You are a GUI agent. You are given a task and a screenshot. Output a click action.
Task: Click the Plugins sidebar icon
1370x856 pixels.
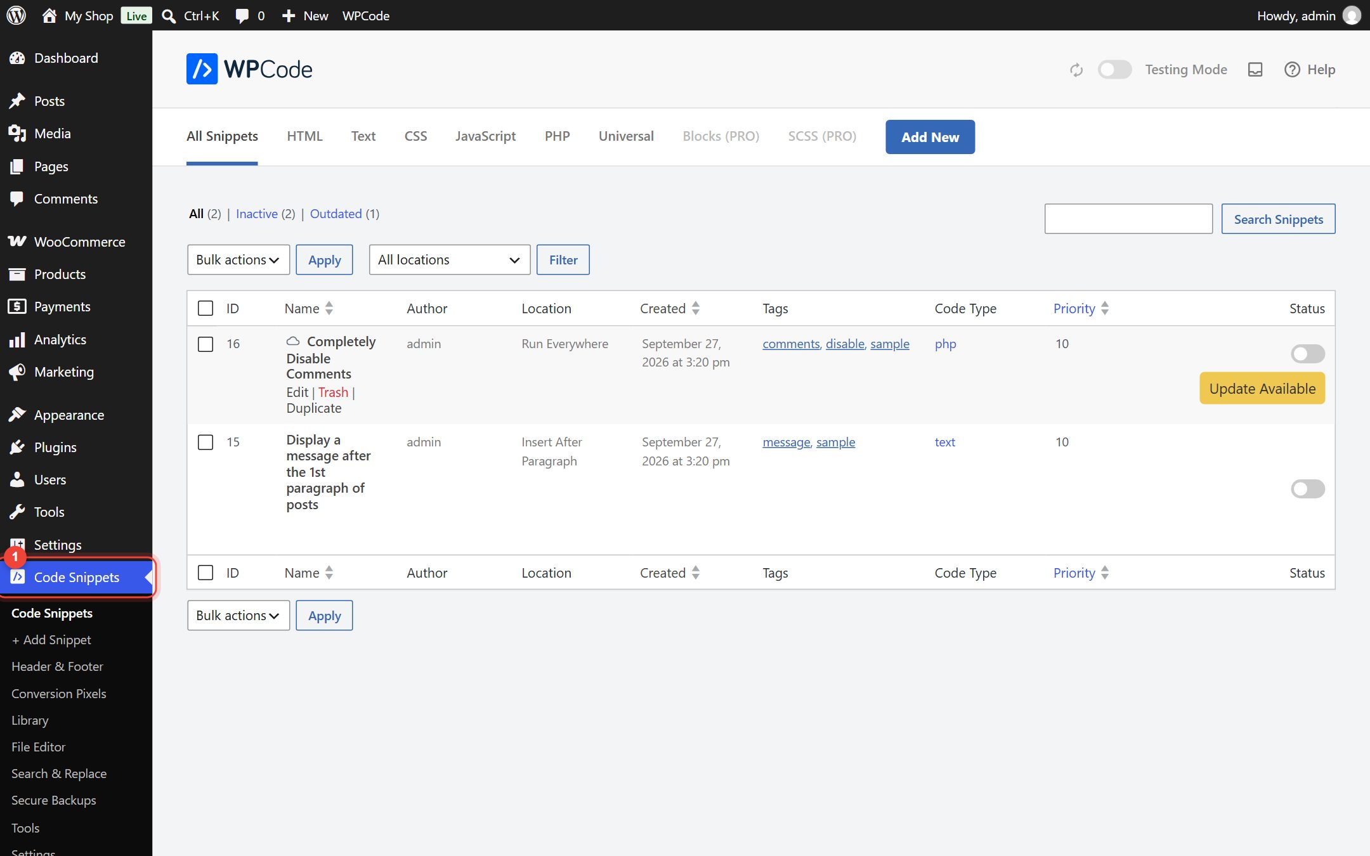click(x=17, y=447)
